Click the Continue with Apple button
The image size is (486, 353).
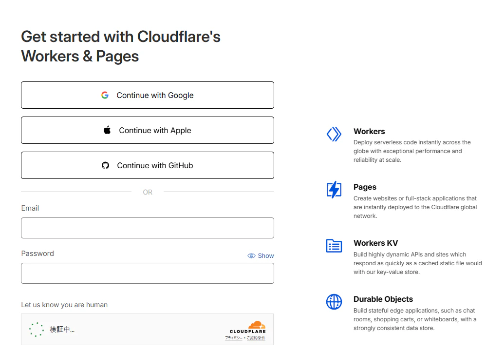point(148,130)
